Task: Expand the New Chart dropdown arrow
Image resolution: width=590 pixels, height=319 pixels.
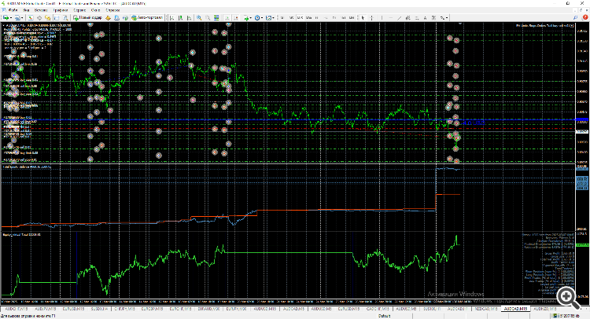Action: pos(11,17)
